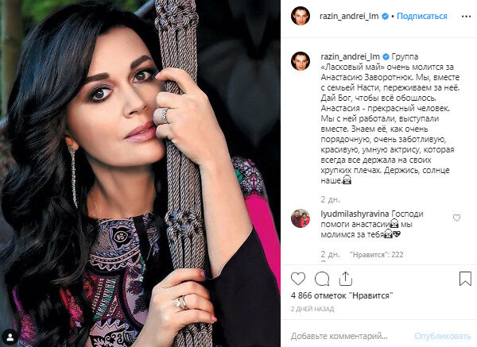Viewport: 477px width, 347px height.
Task: Open the comment bubble icon
Action: tap(322, 279)
